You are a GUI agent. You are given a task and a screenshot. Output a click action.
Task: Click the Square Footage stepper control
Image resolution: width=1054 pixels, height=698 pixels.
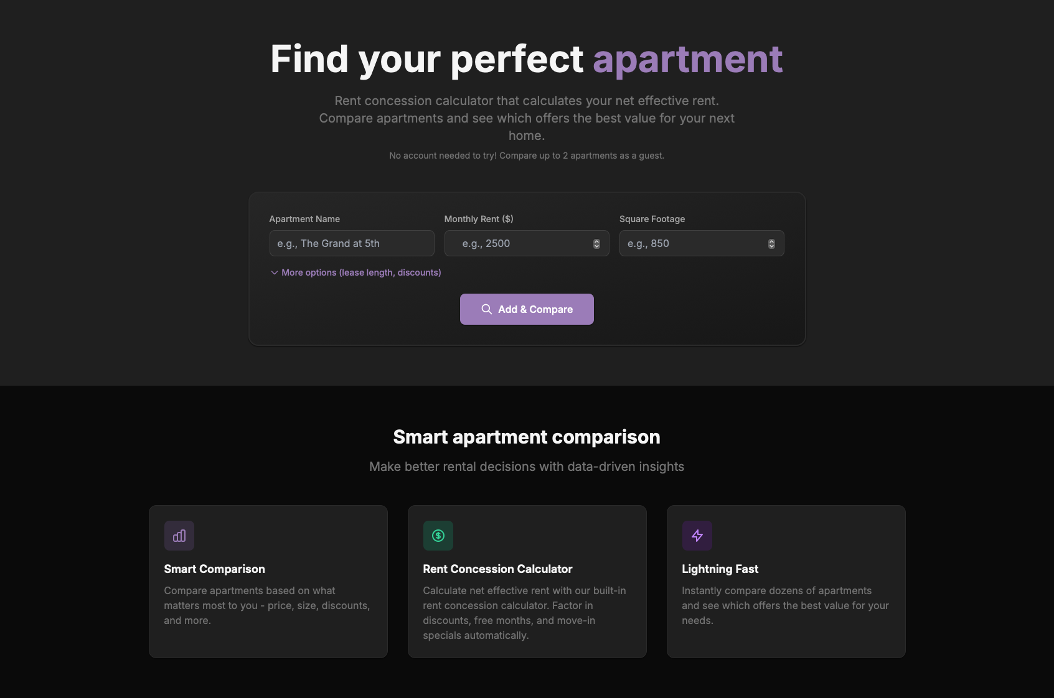pyautogui.click(x=771, y=243)
